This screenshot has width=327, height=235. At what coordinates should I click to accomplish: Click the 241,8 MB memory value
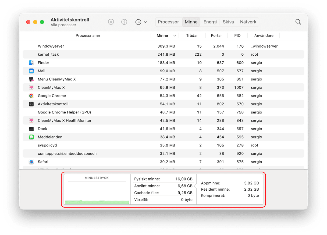click(166, 54)
